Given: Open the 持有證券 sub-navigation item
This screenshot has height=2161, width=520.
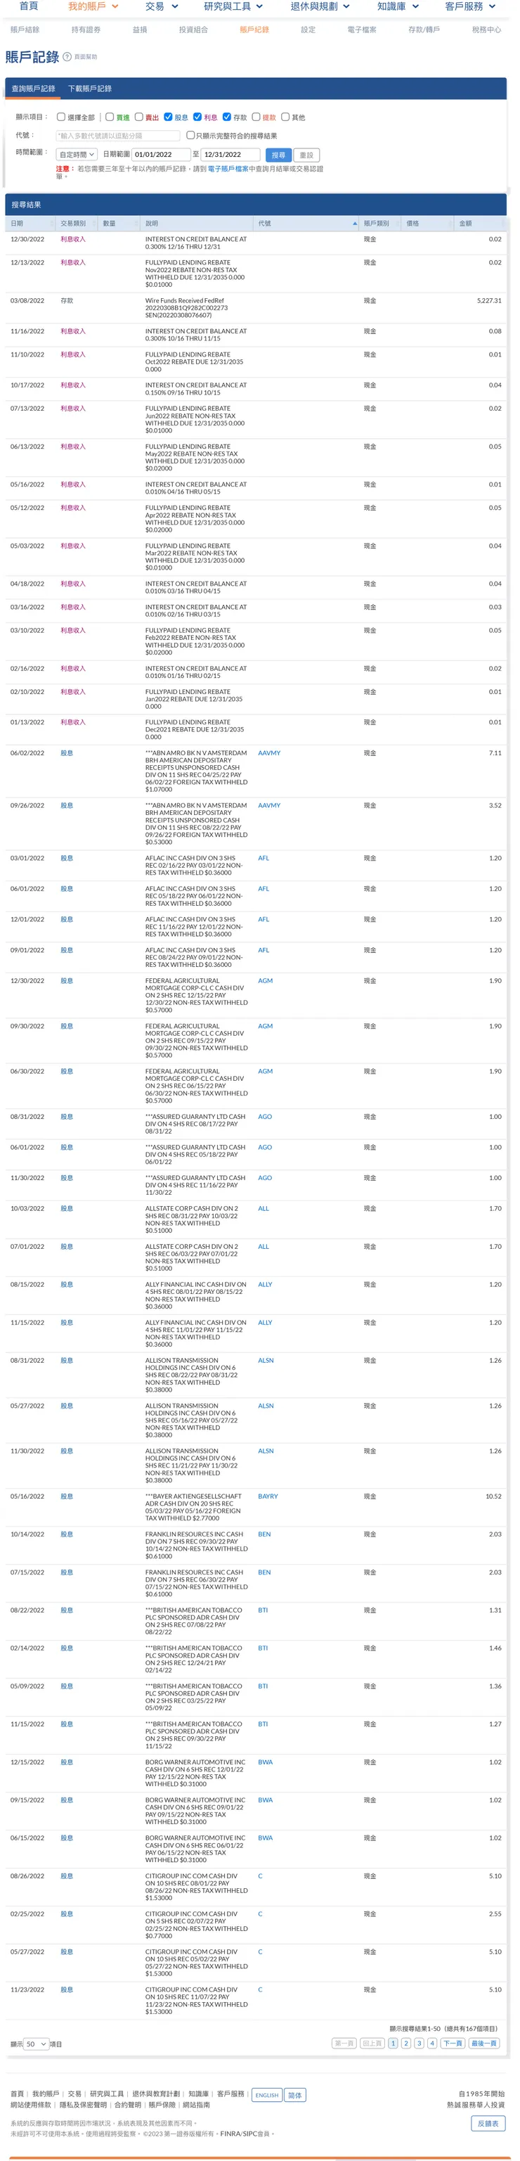Looking at the screenshot, I should 86,30.
